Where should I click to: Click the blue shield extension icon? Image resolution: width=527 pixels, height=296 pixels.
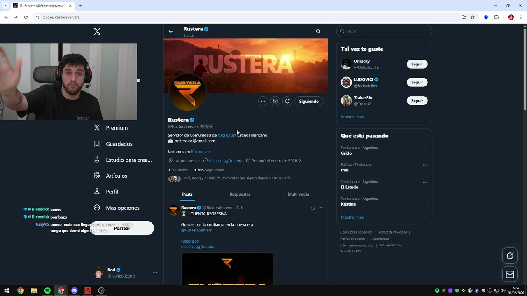click(x=486, y=17)
